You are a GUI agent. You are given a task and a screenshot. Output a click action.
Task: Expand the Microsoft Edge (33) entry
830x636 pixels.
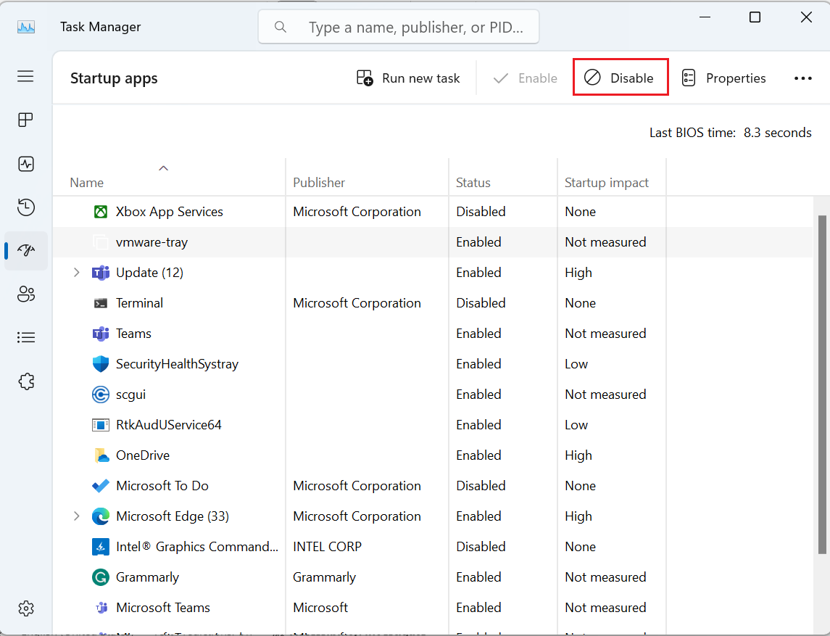77,516
